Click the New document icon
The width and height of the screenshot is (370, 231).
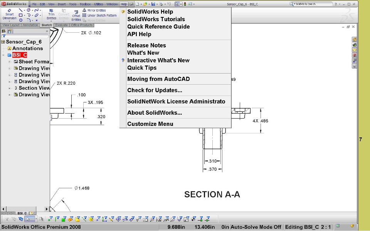[x=137, y=4]
